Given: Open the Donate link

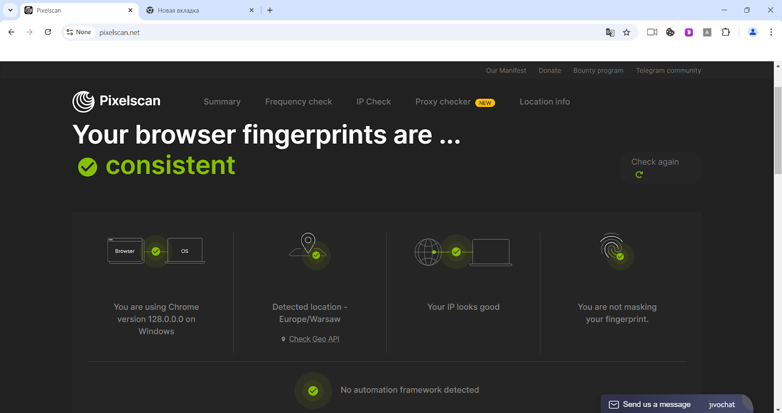Looking at the screenshot, I should pos(550,71).
